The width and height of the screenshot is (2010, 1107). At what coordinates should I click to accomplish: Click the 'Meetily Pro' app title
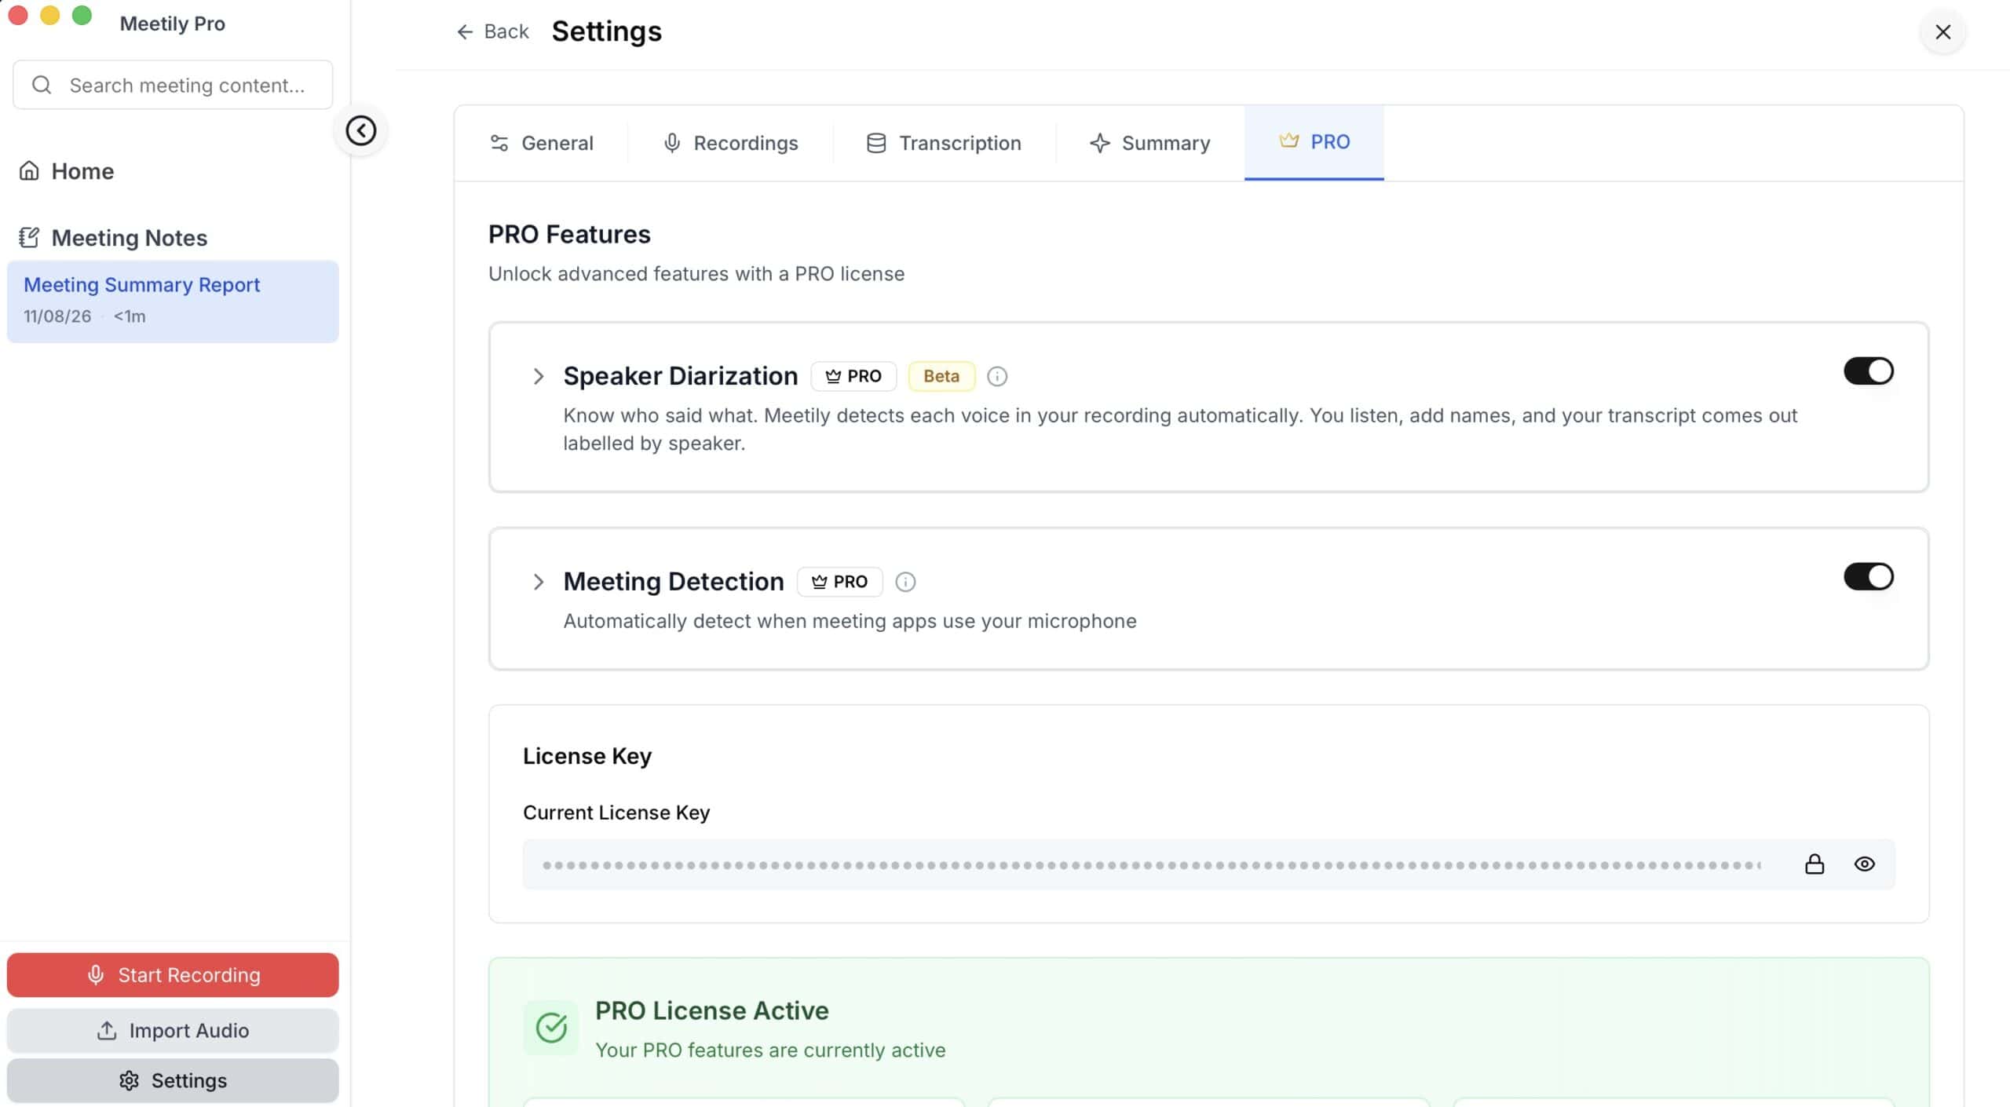point(173,24)
